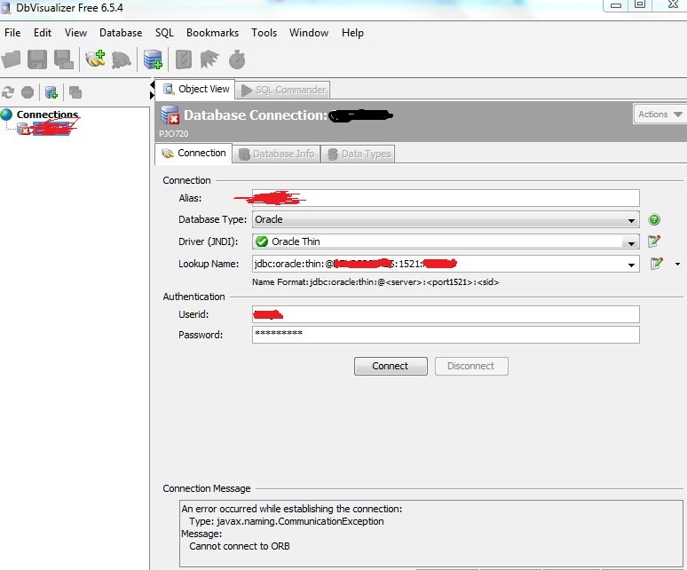Viewport: 687px width, 570px height.
Task: Click the stopwatch toolbar icon
Action: point(237,59)
